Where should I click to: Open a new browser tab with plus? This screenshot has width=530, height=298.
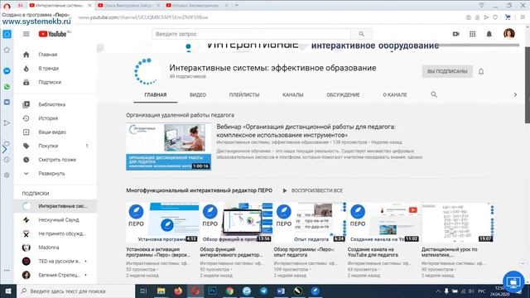click(x=237, y=6)
